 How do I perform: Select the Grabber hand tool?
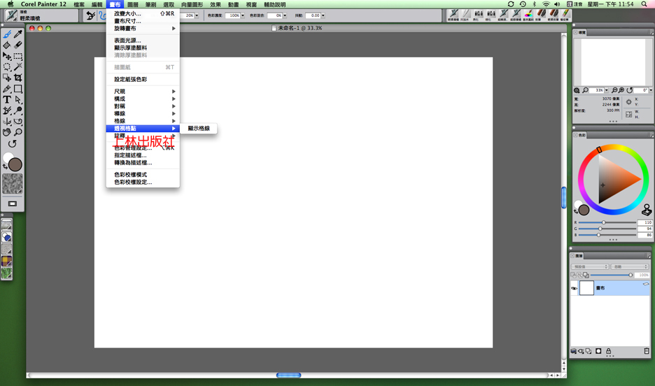click(x=7, y=132)
